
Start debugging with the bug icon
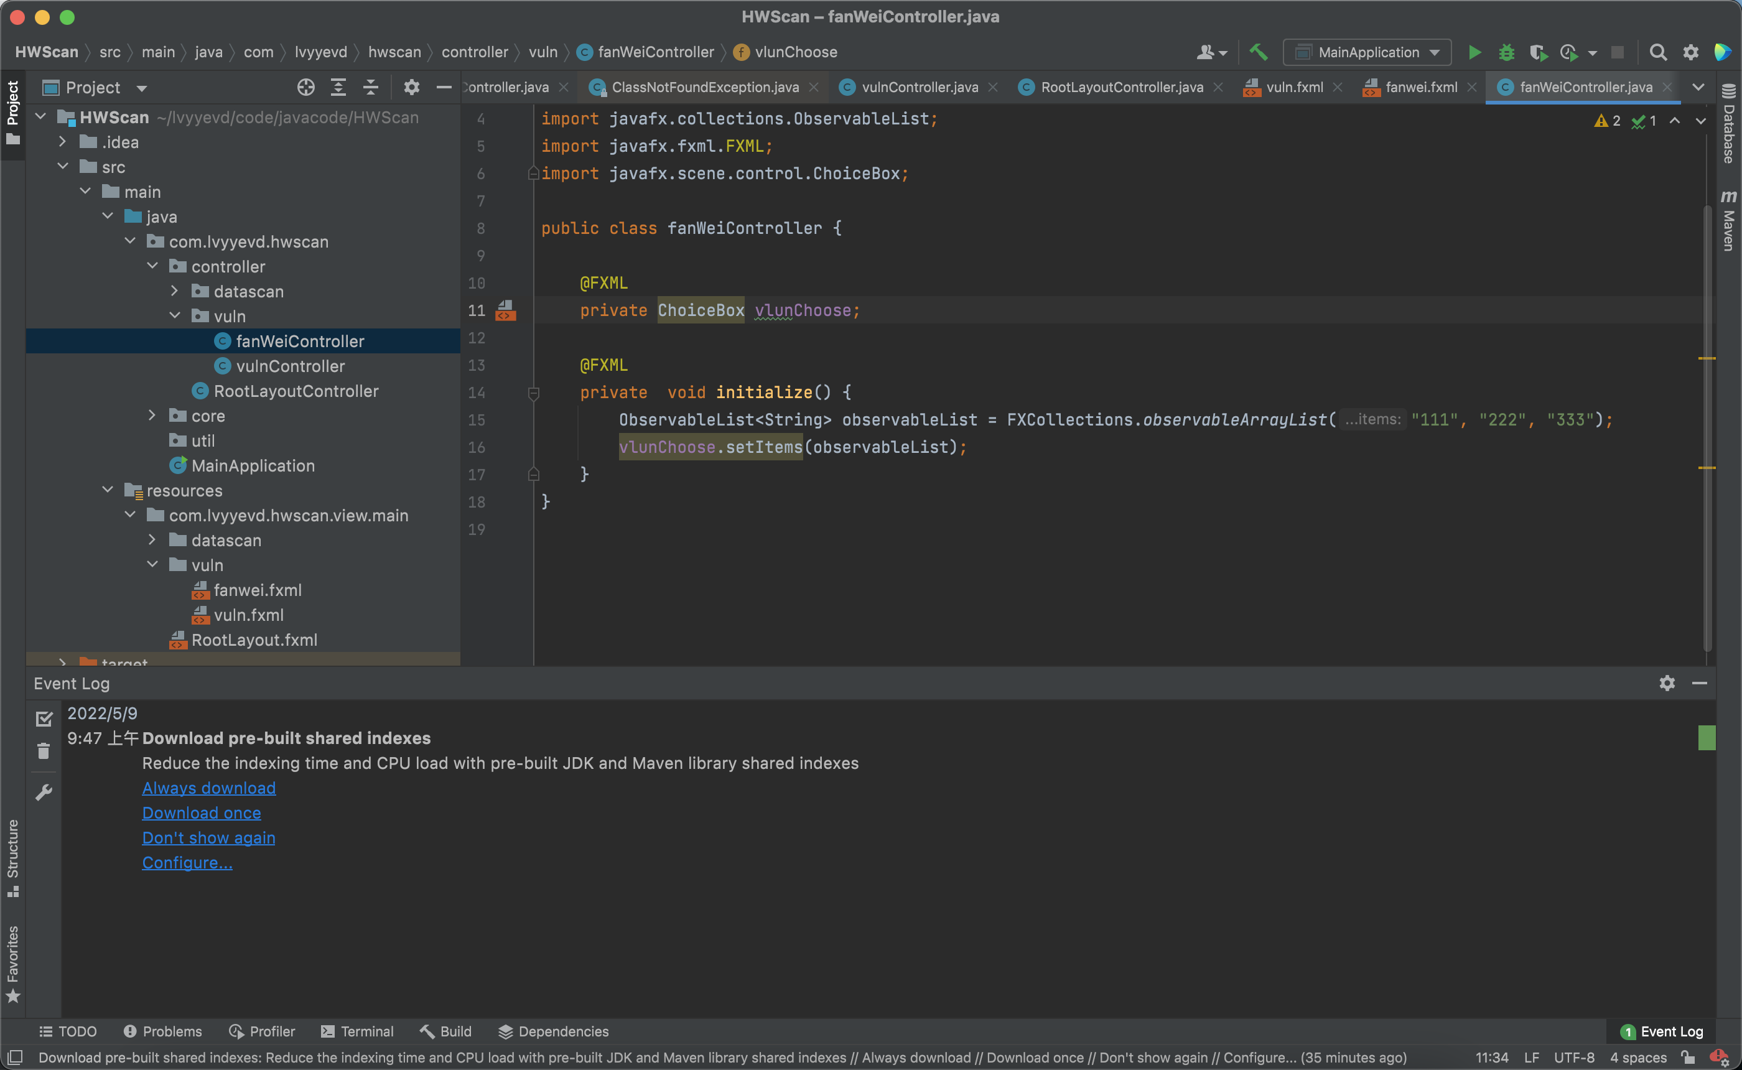[1506, 52]
